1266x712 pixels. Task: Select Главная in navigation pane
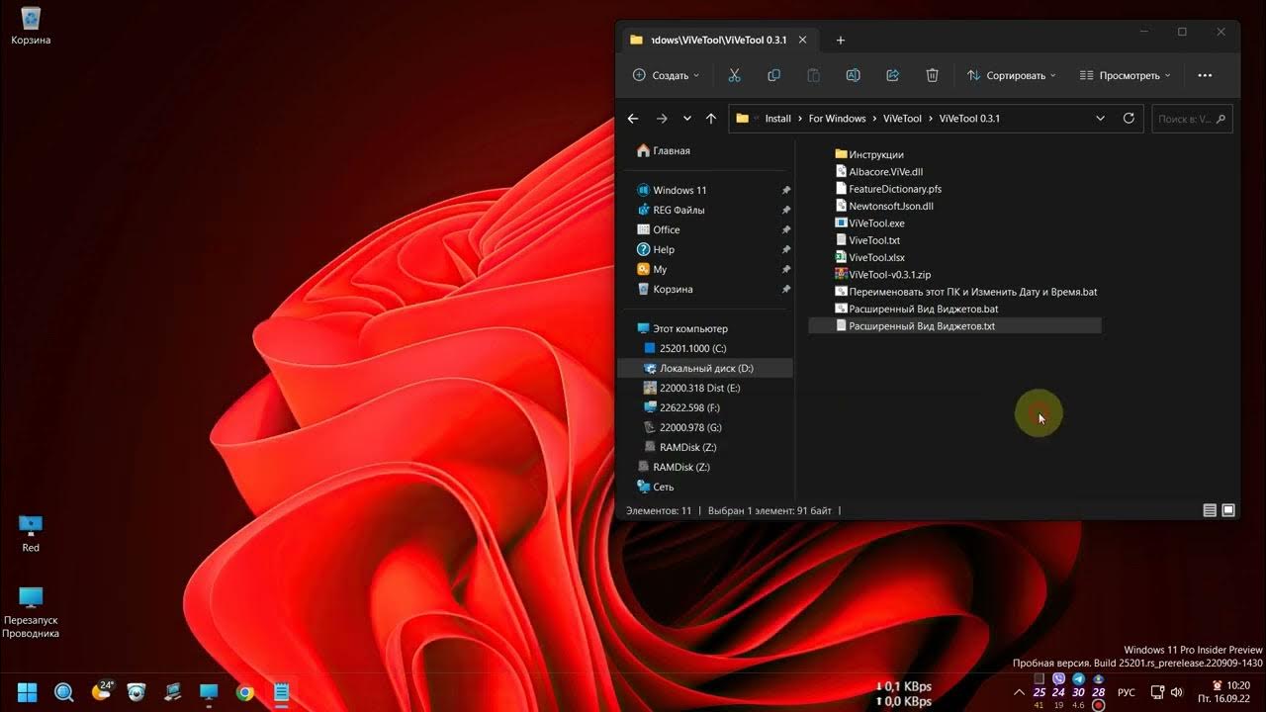click(x=664, y=151)
